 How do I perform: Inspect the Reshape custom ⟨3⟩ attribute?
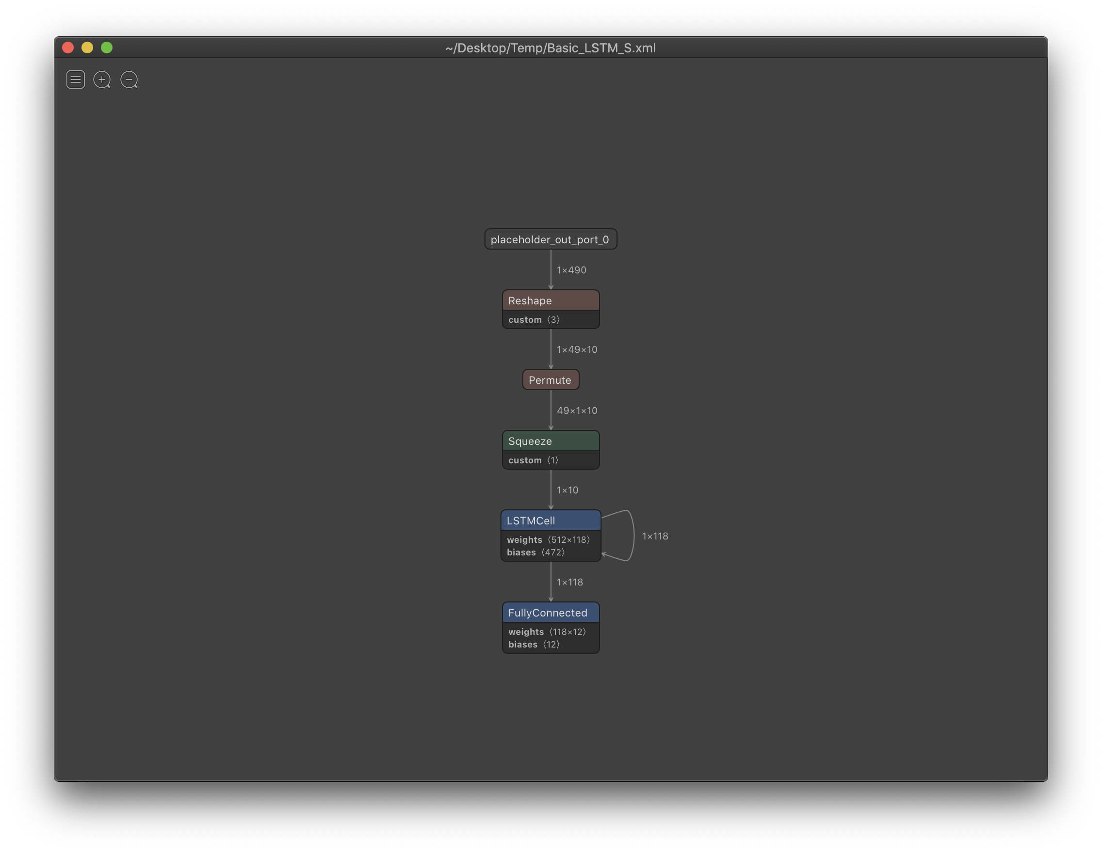[x=533, y=319]
